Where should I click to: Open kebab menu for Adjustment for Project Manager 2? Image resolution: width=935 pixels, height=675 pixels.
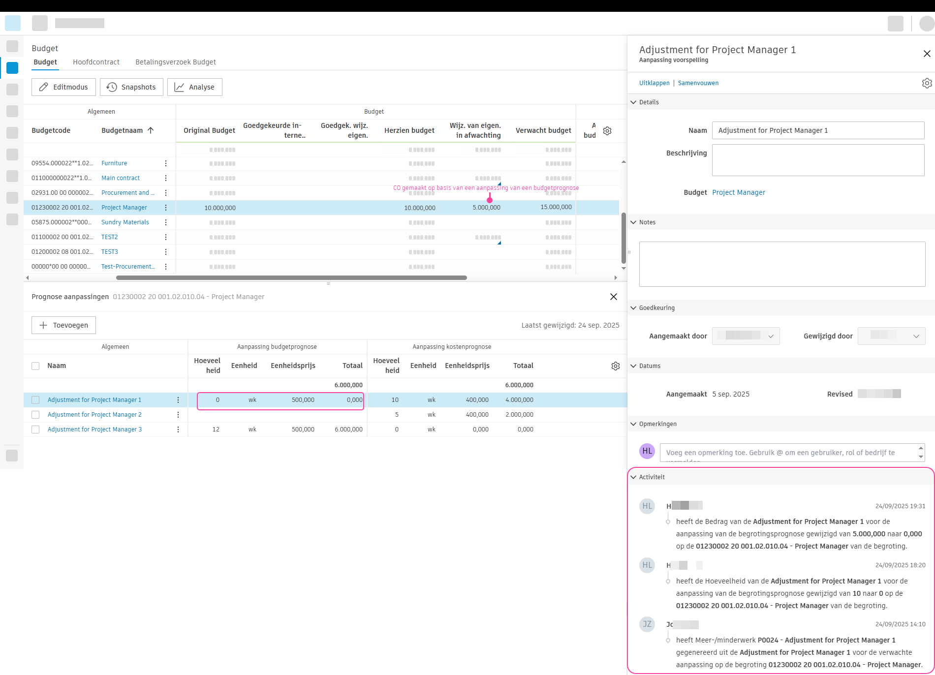[178, 415]
